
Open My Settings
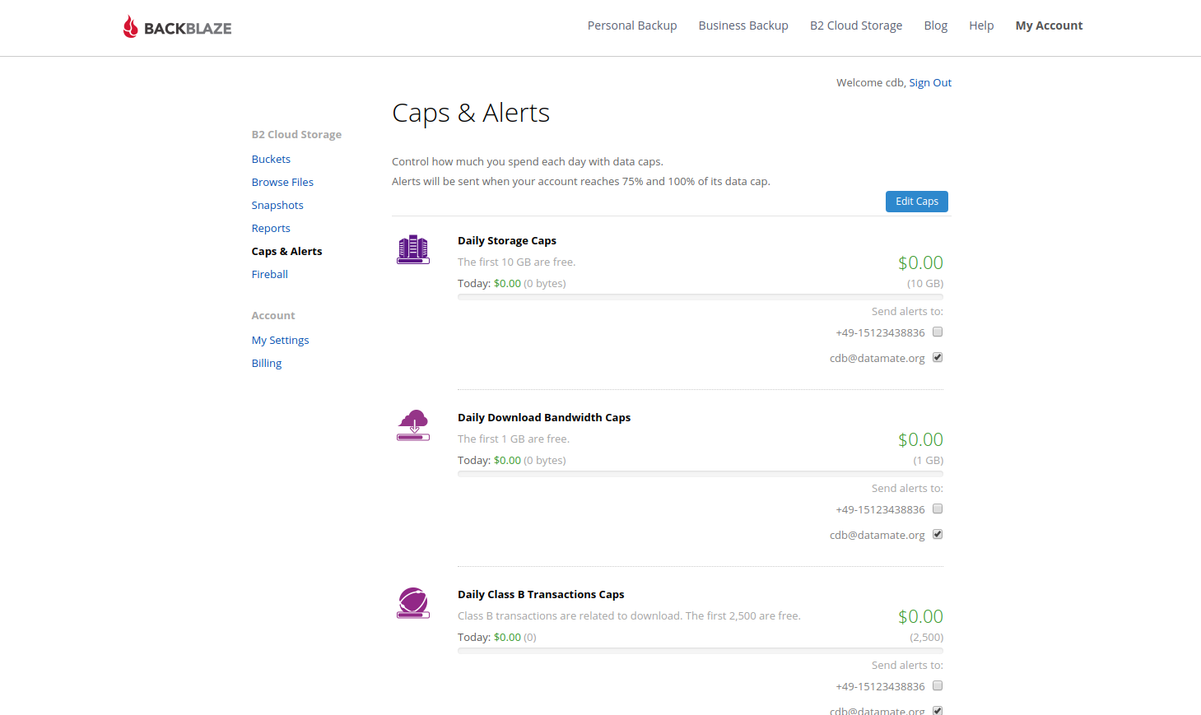click(280, 340)
